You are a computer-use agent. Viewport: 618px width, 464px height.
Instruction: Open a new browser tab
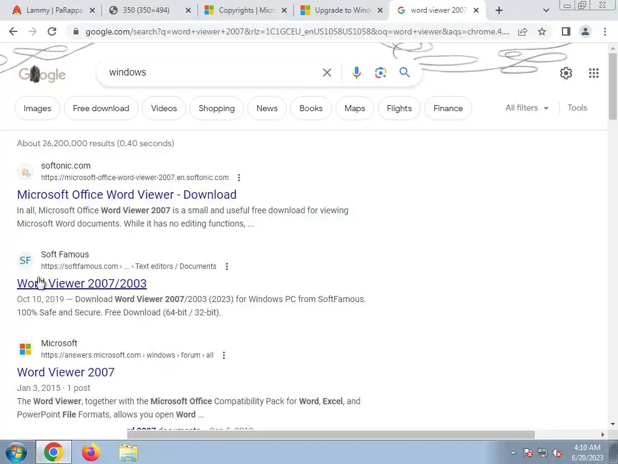click(499, 10)
